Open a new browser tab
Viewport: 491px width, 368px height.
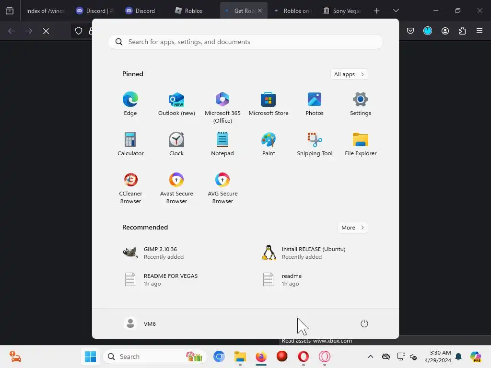tap(377, 11)
